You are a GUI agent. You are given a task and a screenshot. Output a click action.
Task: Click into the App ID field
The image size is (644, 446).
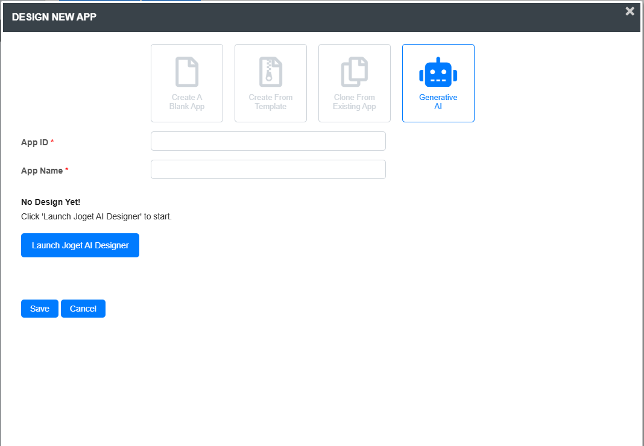[268, 141]
